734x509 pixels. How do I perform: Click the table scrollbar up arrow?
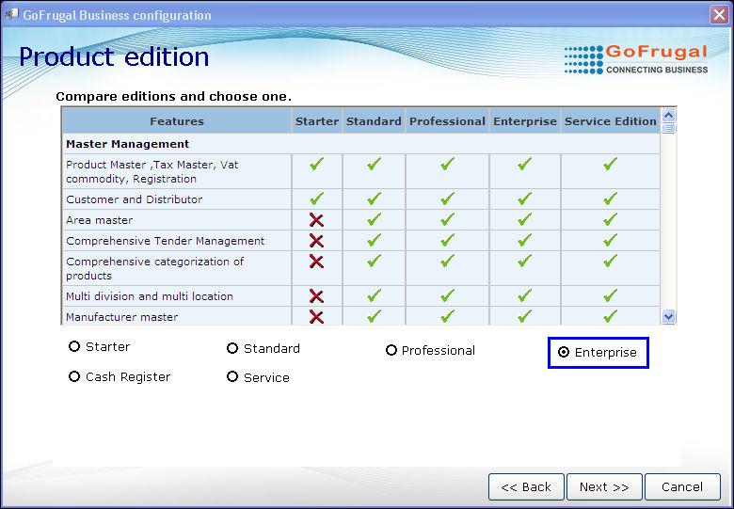point(668,115)
